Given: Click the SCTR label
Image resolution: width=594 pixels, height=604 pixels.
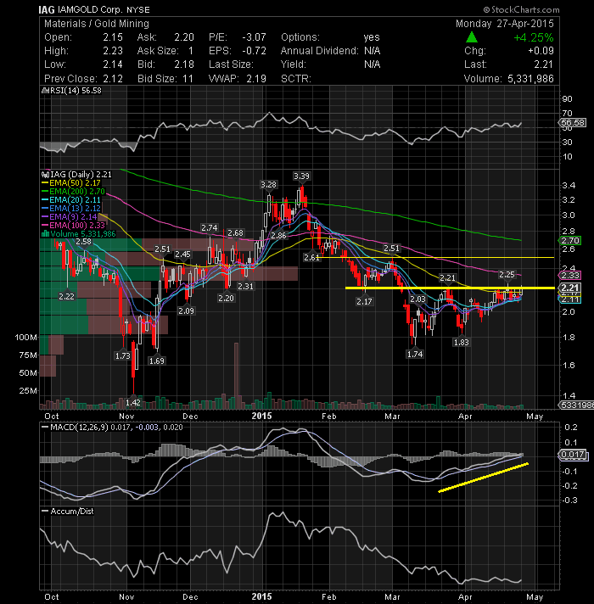Looking at the screenshot, I should click(x=296, y=79).
